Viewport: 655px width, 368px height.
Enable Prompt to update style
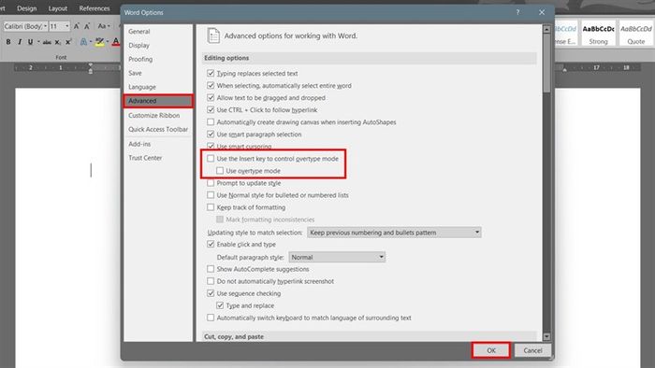211,183
